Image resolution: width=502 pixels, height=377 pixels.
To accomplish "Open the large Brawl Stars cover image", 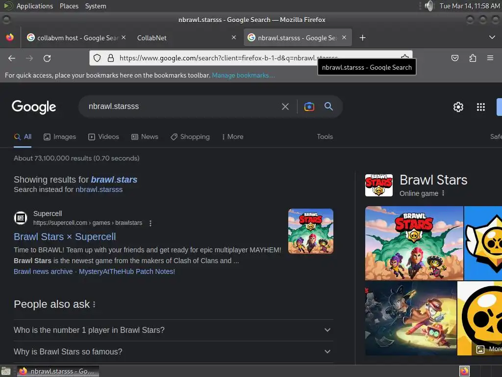I will coord(414,243).
